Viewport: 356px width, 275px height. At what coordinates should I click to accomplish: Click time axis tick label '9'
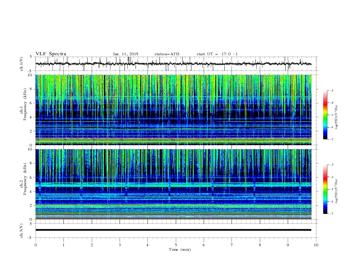click(x=288, y=245)
